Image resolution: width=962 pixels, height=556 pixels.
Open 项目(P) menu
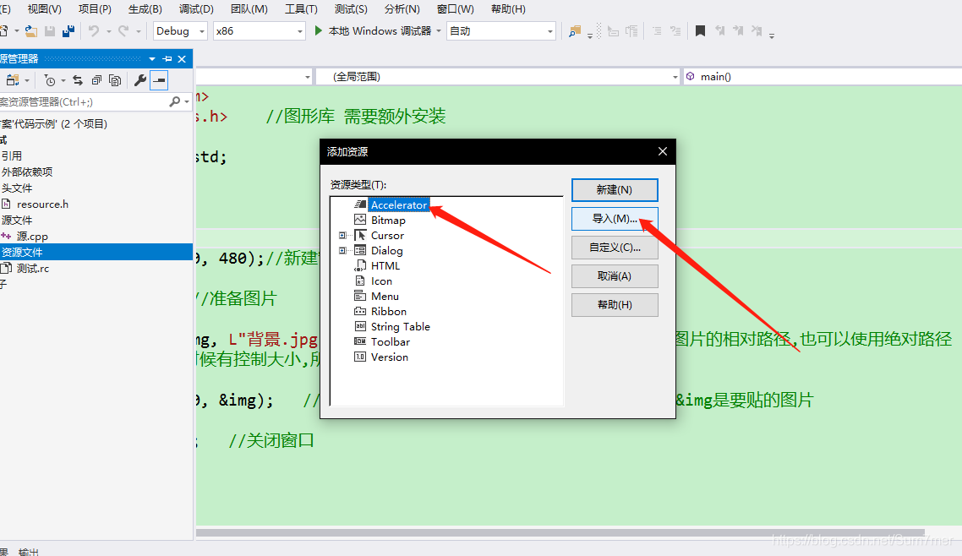95,9
